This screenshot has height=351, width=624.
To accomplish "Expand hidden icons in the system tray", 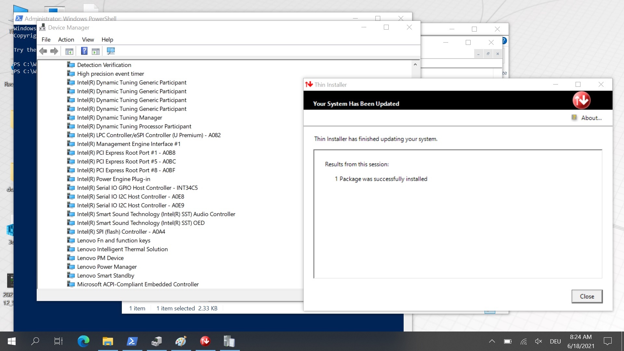I will 492,341.
